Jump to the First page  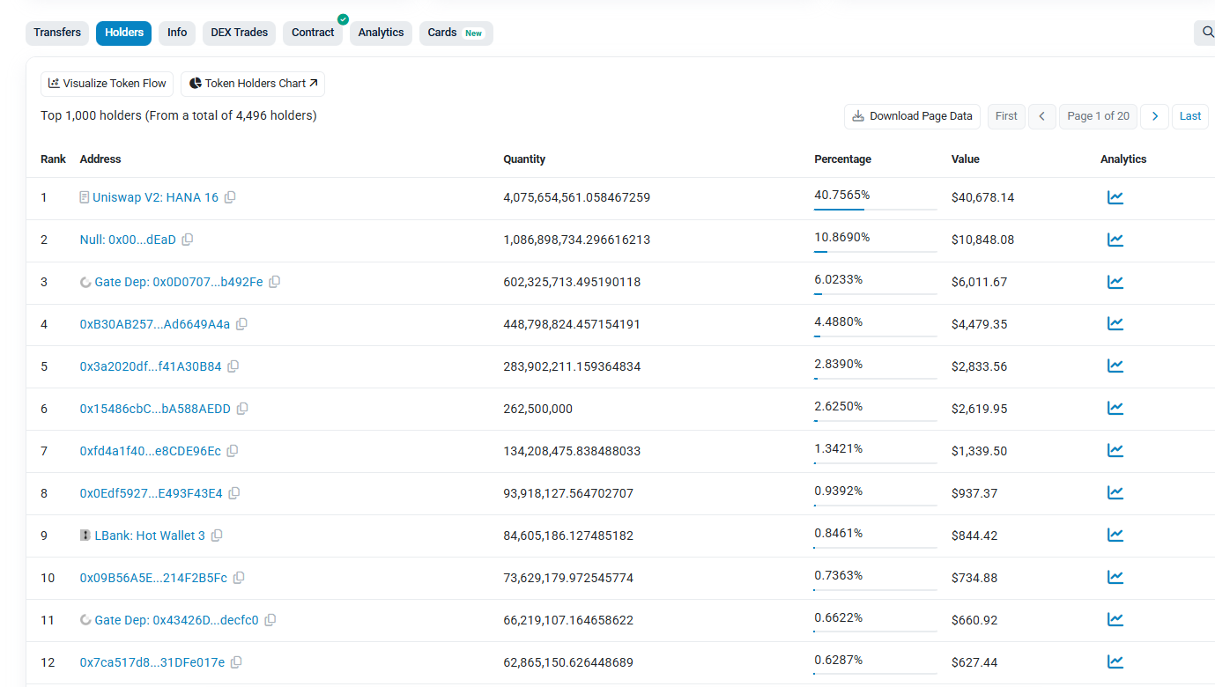pyautogui.click(x=1006, y=116)
